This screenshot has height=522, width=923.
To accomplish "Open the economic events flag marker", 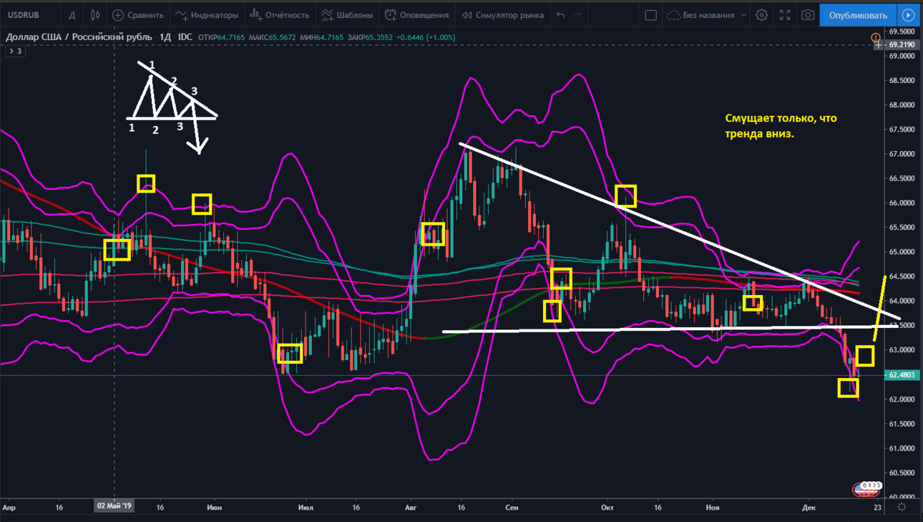I will point(866,490).
